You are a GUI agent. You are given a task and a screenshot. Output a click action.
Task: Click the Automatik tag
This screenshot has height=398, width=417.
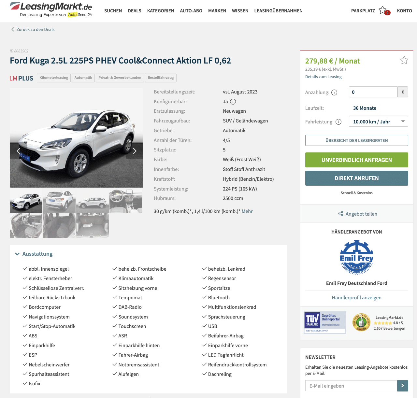click(83, 78)
